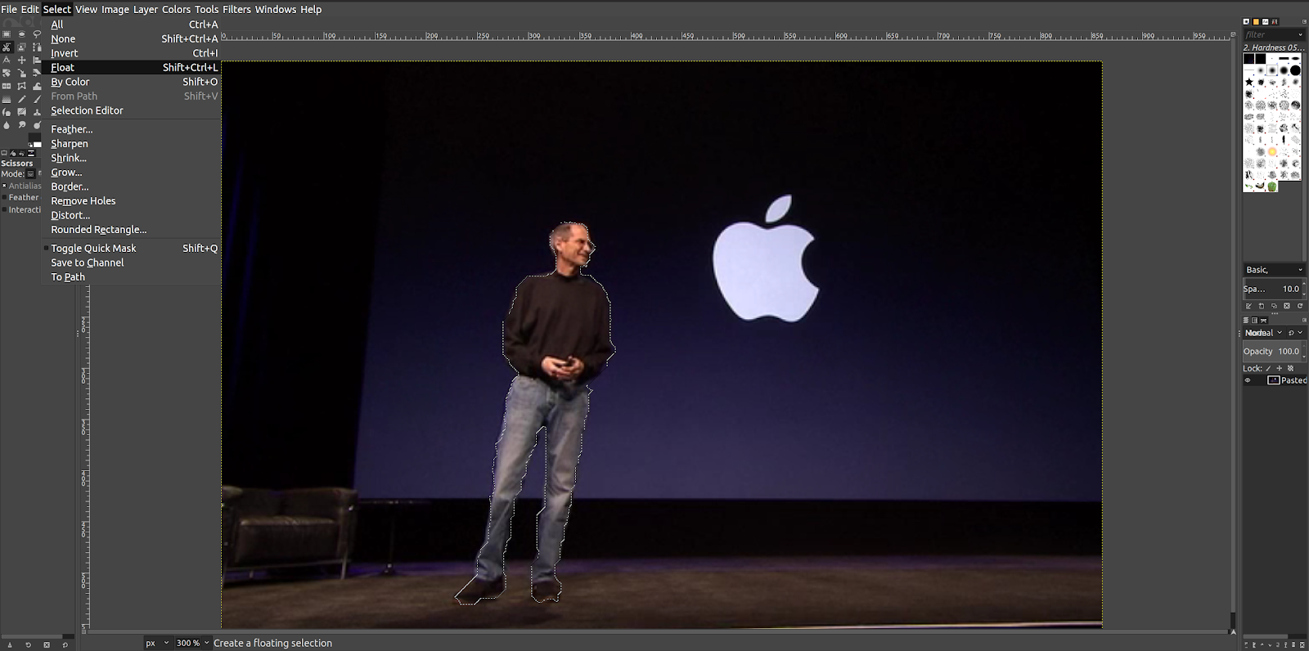1309x651 pixels.
Task: Select the Rectangle Select tool
Action: (x=7, y=34)
